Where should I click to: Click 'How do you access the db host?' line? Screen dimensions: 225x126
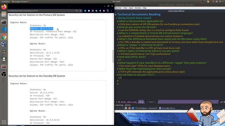137,27
